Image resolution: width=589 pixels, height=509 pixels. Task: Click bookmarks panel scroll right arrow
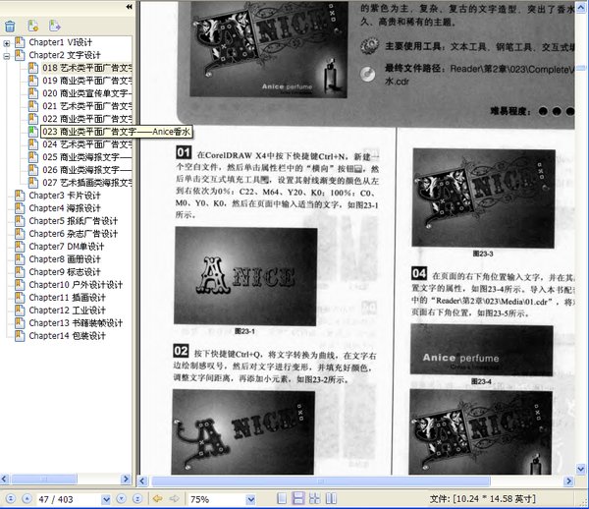[127, 479]
